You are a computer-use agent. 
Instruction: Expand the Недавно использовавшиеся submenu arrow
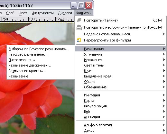[x=164, y=34]
